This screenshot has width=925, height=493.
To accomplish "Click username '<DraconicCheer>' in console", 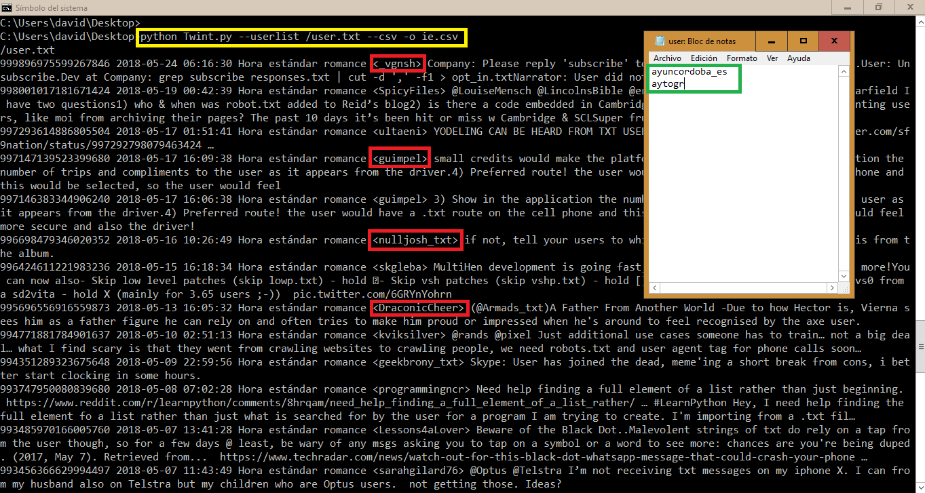I will (x=419, y=308).
